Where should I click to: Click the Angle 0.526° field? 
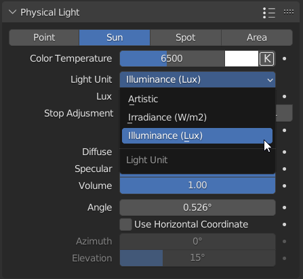point(197,207)
